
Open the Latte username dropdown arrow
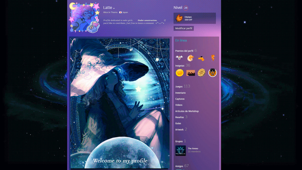coord(114,8)
